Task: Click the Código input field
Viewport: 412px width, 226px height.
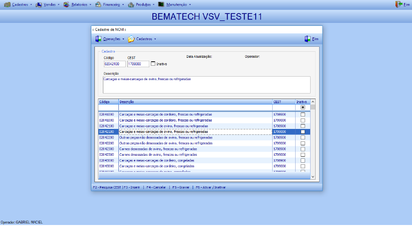Action: 115,64
